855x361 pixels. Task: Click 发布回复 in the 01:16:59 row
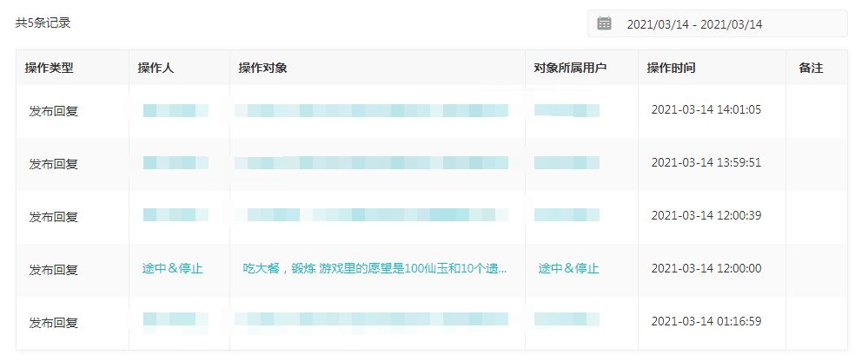[x=54, y=322]
